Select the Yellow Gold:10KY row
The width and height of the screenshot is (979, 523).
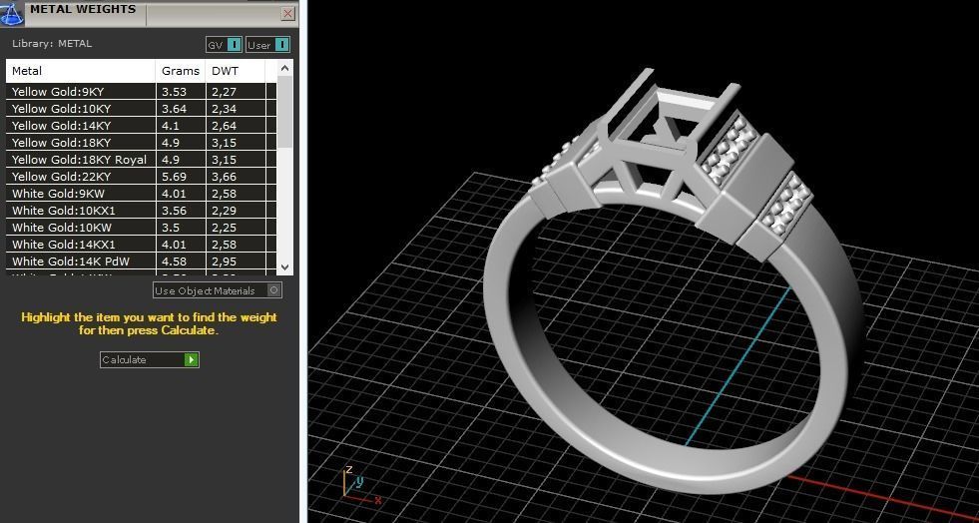[141, 109]
